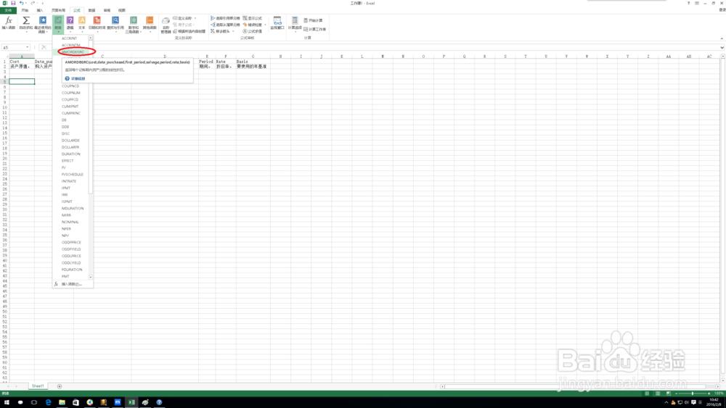This screenshot has height=408, width=726.
Task: Click cell A1 containing Cost
Action: [22, 62]
